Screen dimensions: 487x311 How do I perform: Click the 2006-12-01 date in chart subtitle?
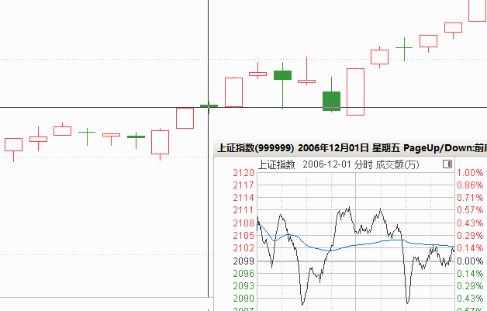[326, 164]
